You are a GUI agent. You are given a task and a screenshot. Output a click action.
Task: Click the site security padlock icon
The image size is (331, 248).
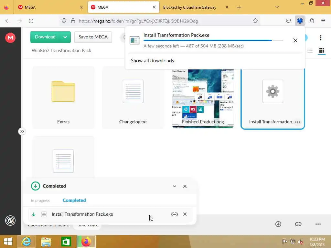click(73, 21)
